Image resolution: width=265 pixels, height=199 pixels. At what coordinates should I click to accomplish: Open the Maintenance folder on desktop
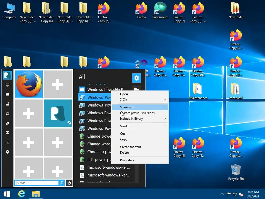point(198,91)
